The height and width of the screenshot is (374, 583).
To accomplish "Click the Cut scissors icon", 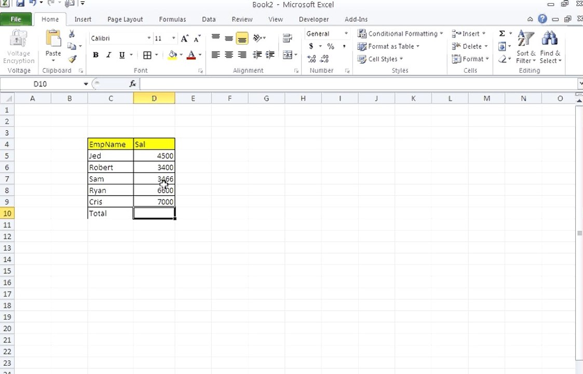I will (x=72, y=34).
